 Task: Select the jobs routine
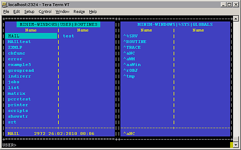point(14,82)
